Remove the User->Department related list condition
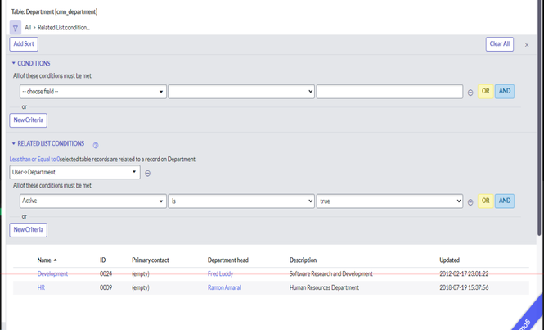Screen dimensions: 544x330 (x=147, y=173)
